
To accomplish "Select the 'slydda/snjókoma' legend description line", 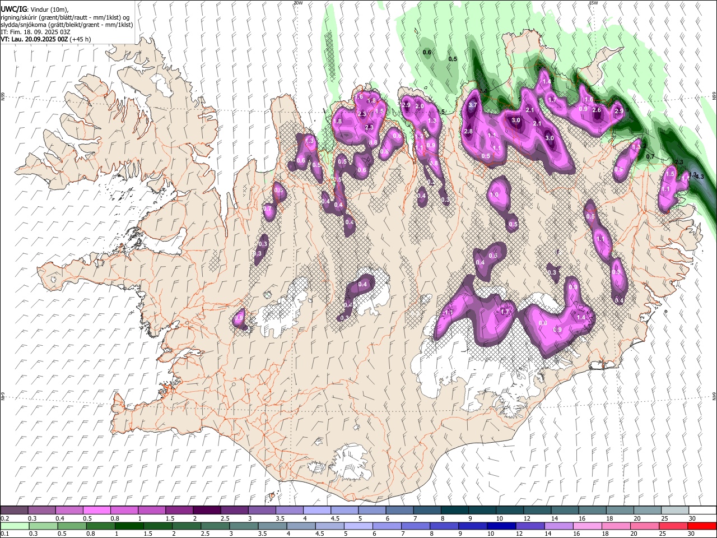I will [67, 25].
